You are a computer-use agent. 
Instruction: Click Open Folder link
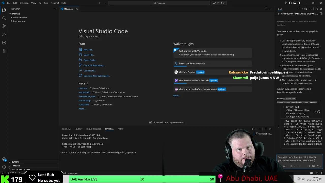(90, 60)
